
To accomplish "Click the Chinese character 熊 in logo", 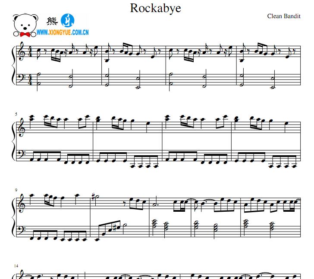I will (x=52, y=21).
